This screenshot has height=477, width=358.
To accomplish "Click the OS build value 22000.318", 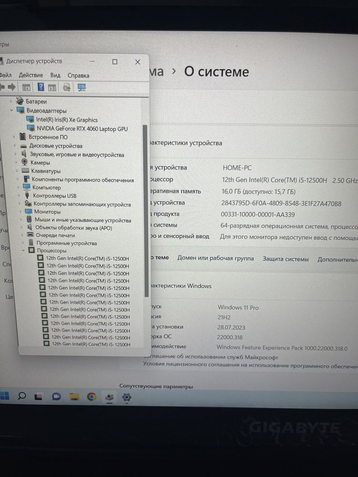I will click(x=230, y=337).
